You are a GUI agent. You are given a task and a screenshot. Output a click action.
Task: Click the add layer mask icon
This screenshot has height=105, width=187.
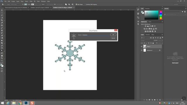point(149,100)
